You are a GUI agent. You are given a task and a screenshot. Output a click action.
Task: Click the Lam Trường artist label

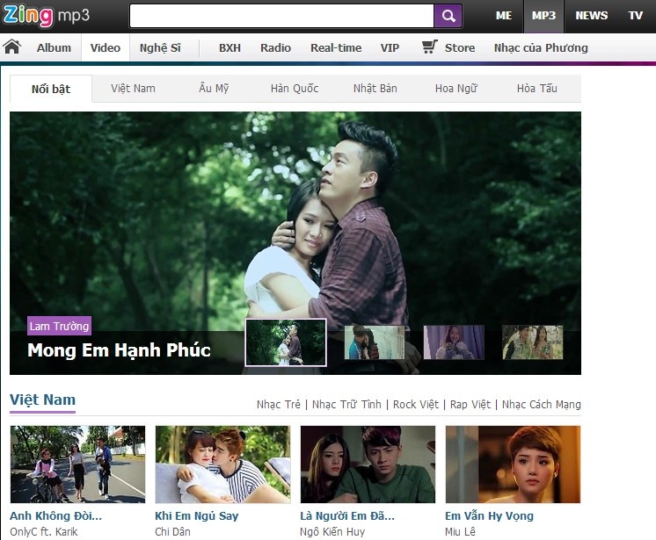tap(59, 327)
